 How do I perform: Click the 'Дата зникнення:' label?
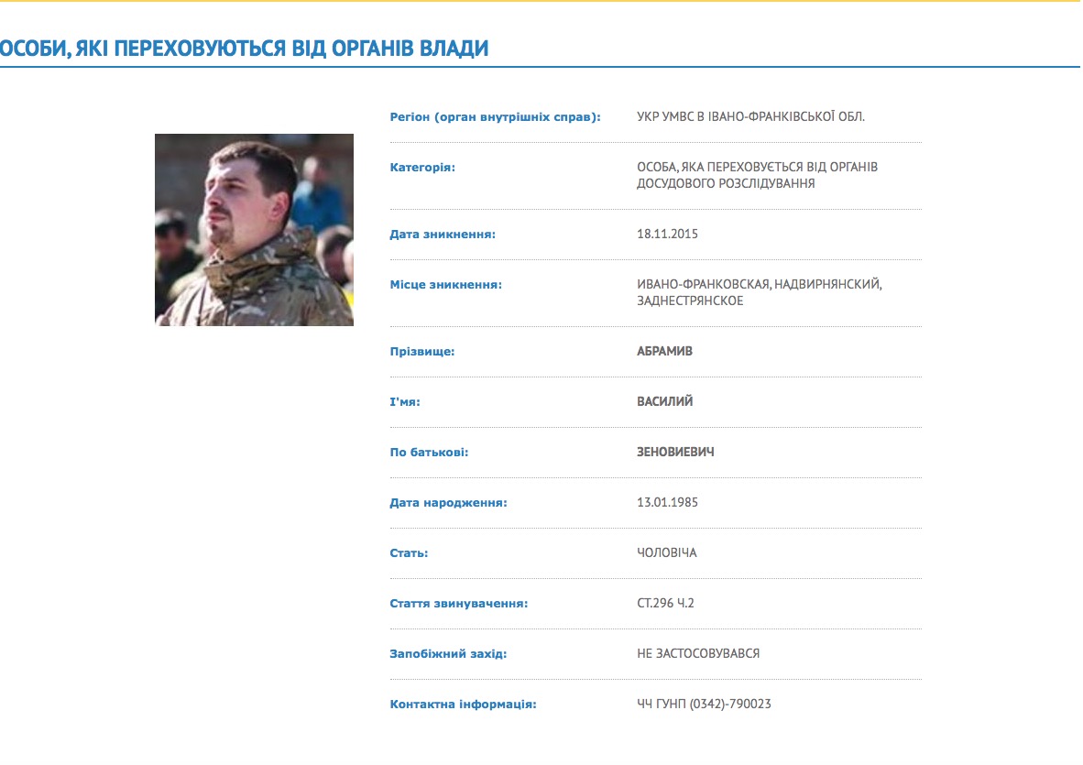(443, 234)
